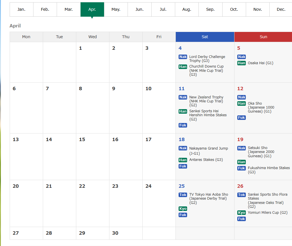Click Han badge on April 4
292x246 pixels.
[183, 67]
